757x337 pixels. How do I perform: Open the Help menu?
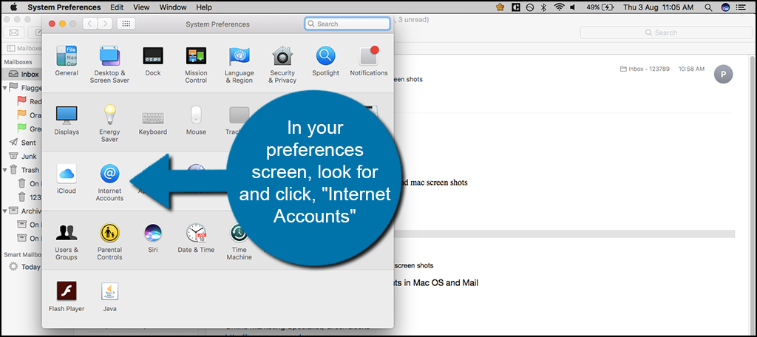pos(204,7)
